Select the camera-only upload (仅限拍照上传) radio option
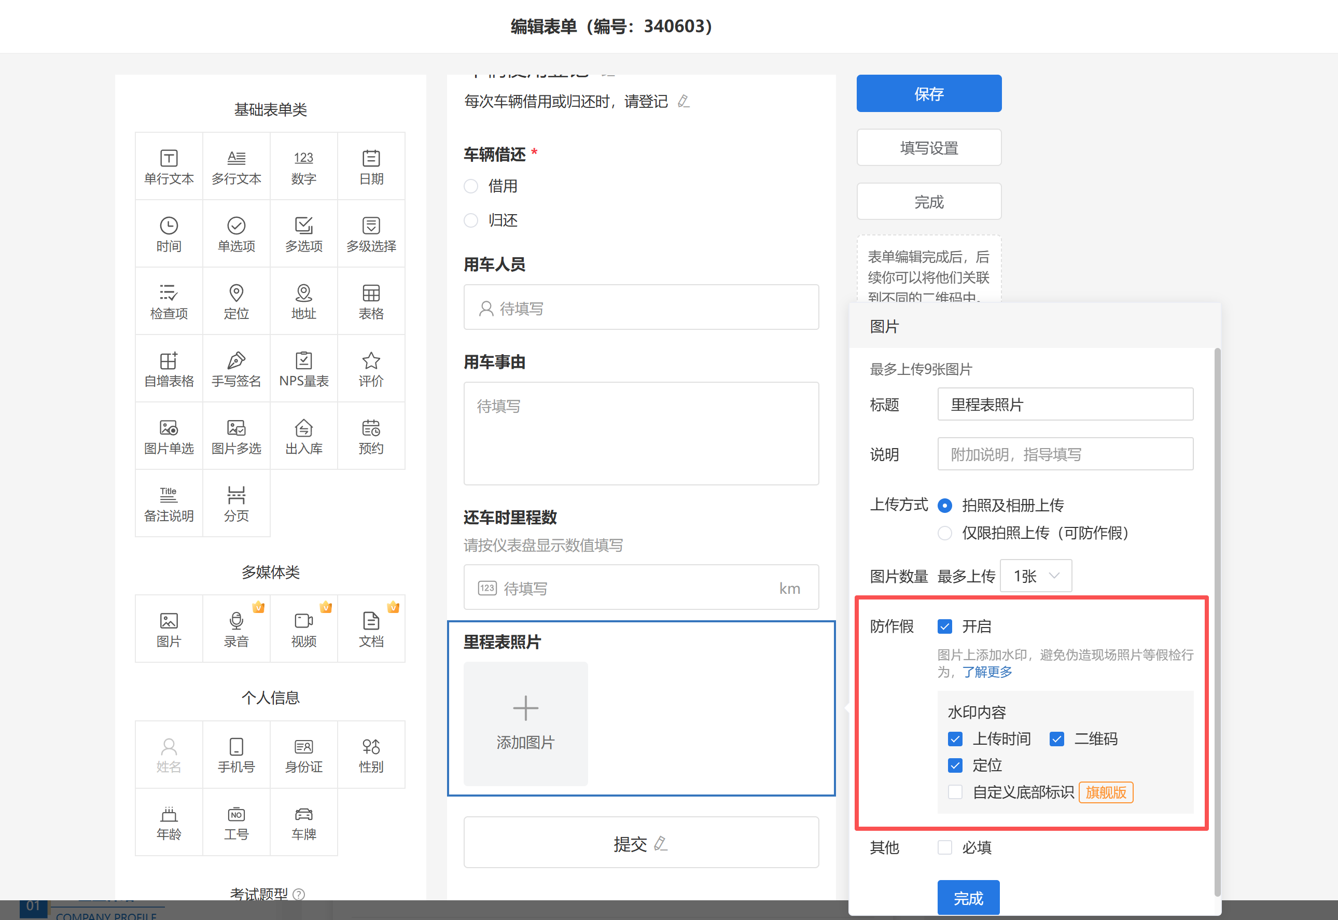 (x=945, y=533)
